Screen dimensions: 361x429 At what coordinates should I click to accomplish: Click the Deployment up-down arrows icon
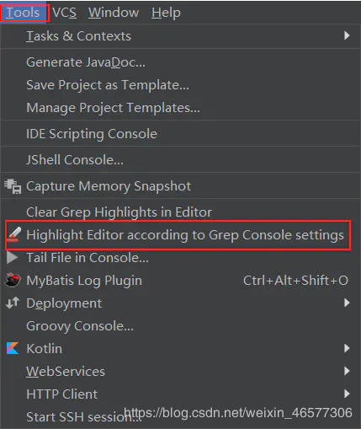point(13,303)
